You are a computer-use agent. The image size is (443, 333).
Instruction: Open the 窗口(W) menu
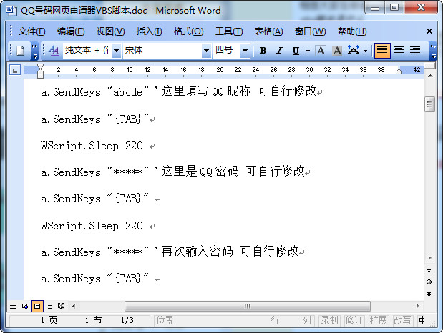[310, 31]
